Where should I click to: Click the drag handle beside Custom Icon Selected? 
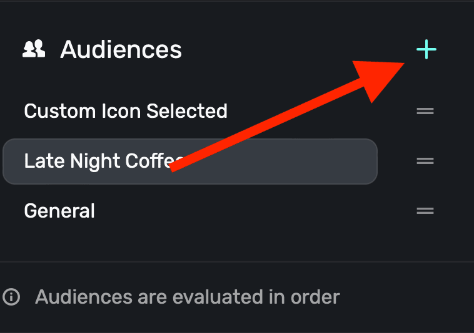click(425, 111)
